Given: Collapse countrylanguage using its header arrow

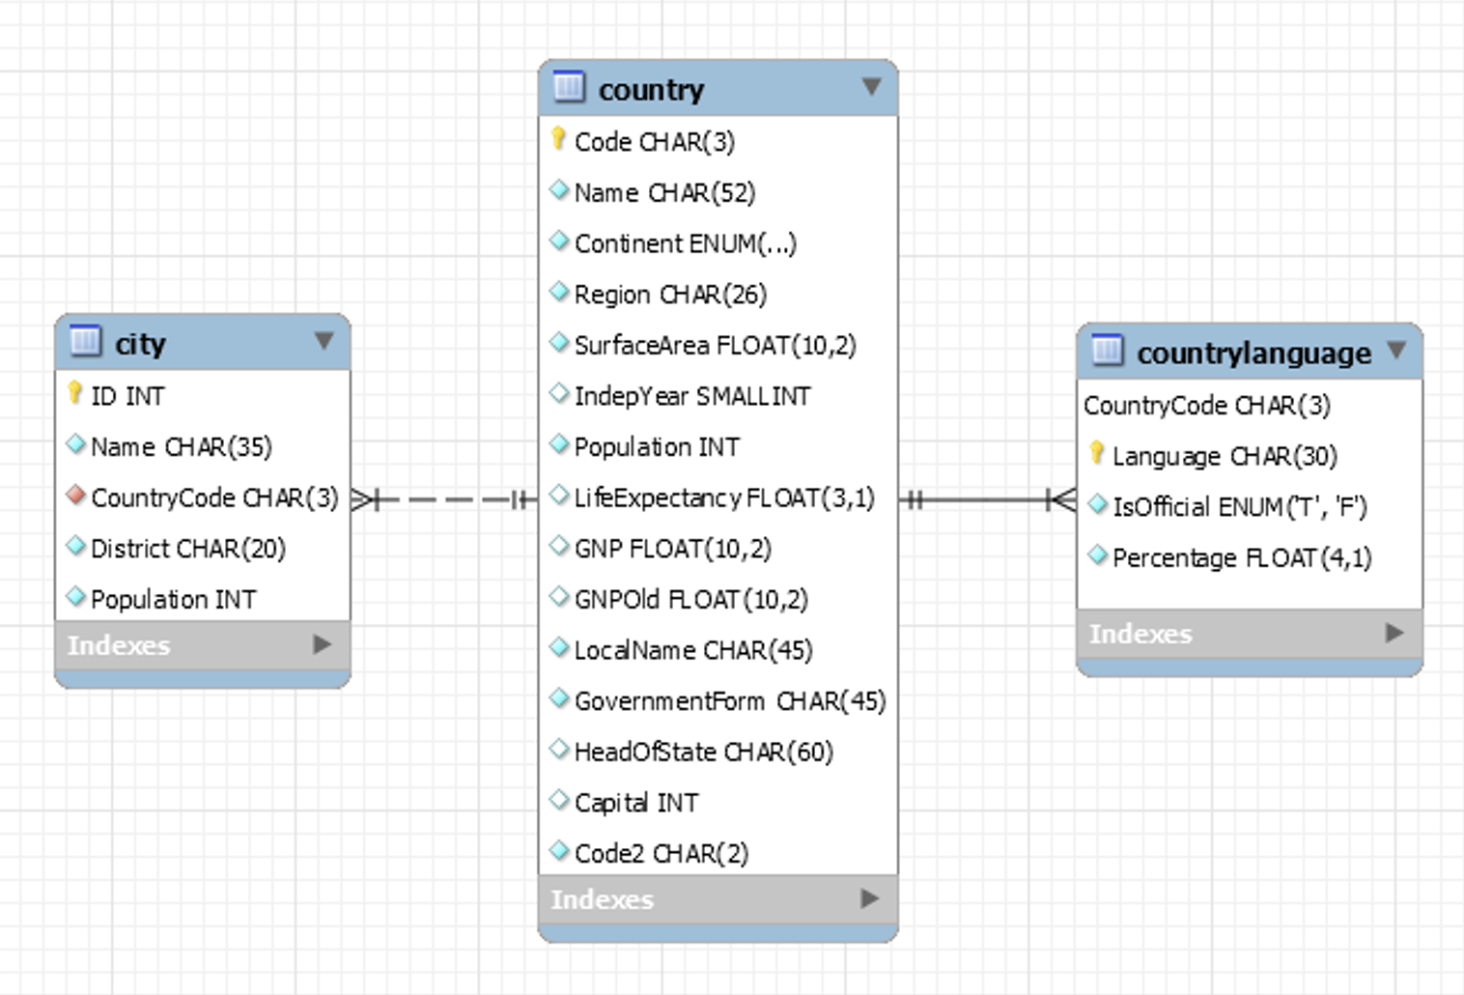Looking at the screenshot, I should (x=1397, y=352).
